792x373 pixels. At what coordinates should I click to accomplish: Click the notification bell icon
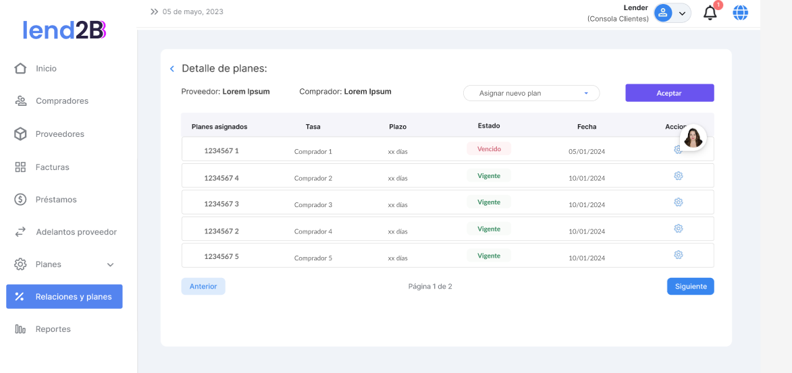tap(710, 13)
